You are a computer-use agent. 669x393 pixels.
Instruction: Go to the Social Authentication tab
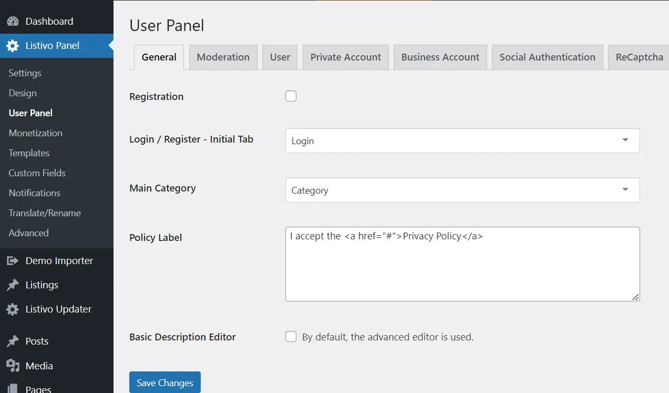(x=548, y=57)
